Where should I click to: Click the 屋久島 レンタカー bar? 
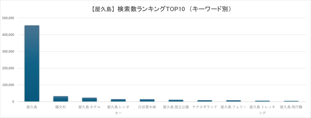coord(118,100)
